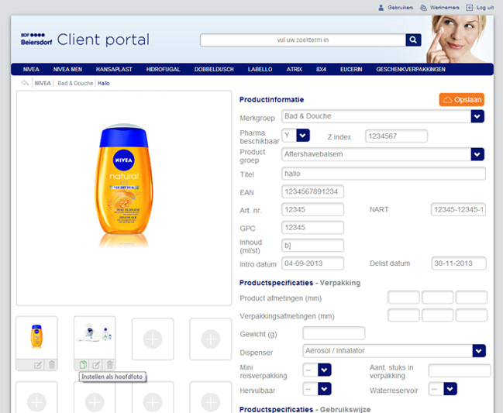Image resolution: width=503 pixels, height=413 pixels.
Task: Click the Titel input field
Action: [384, 174]
